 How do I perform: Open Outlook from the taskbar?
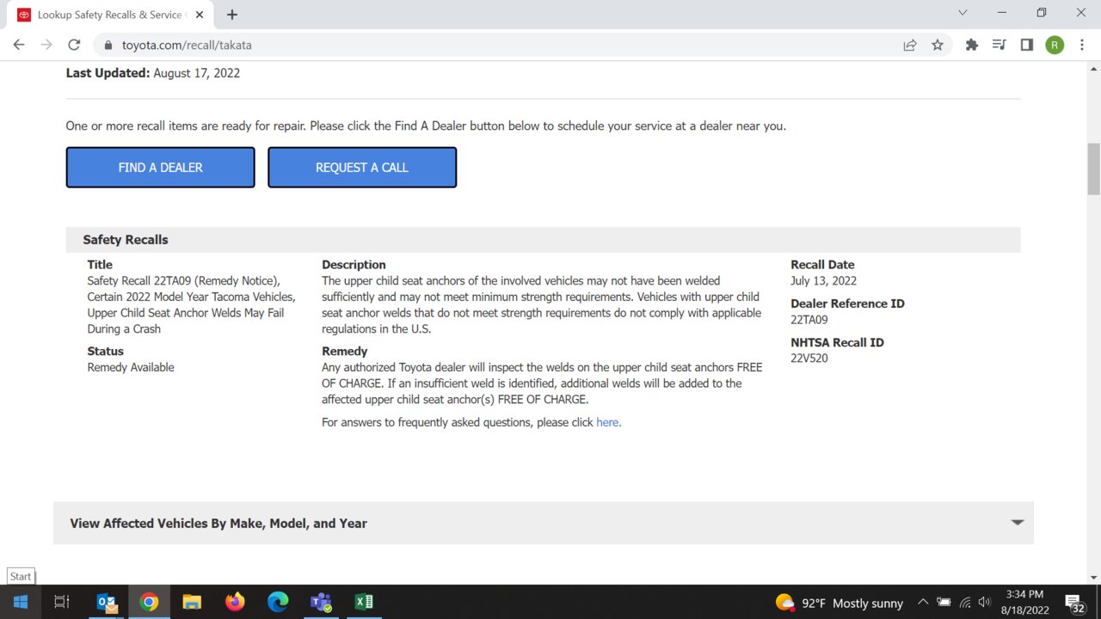(x=107, y=602)
